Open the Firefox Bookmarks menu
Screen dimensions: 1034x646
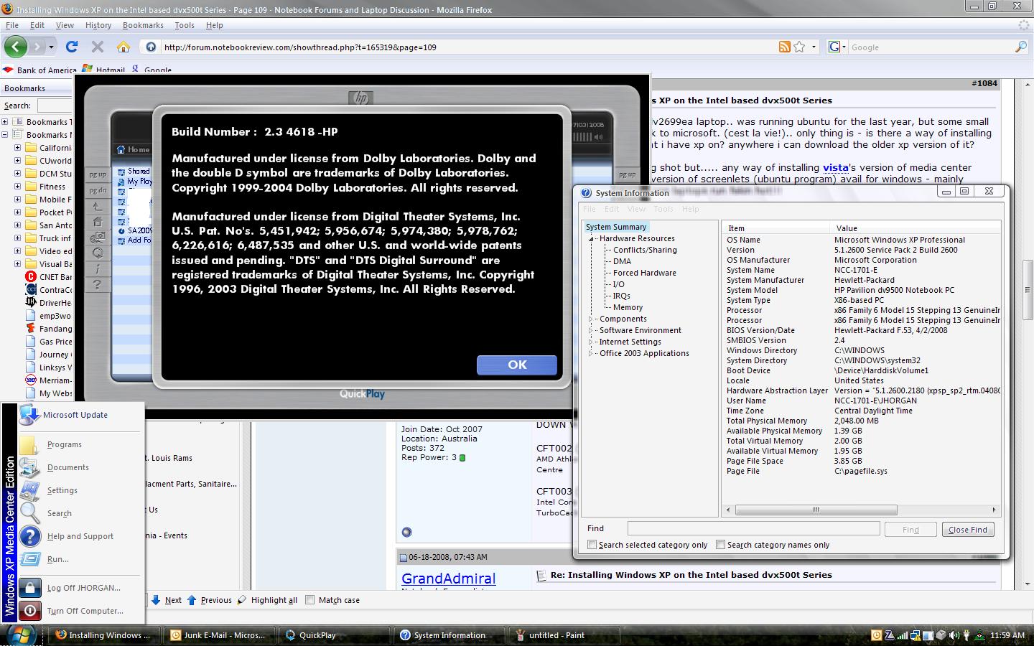[x=143, y=25]
